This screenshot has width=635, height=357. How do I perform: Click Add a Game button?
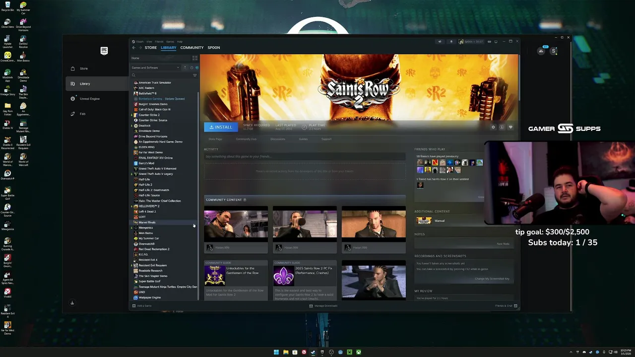(x=142, y=306)
